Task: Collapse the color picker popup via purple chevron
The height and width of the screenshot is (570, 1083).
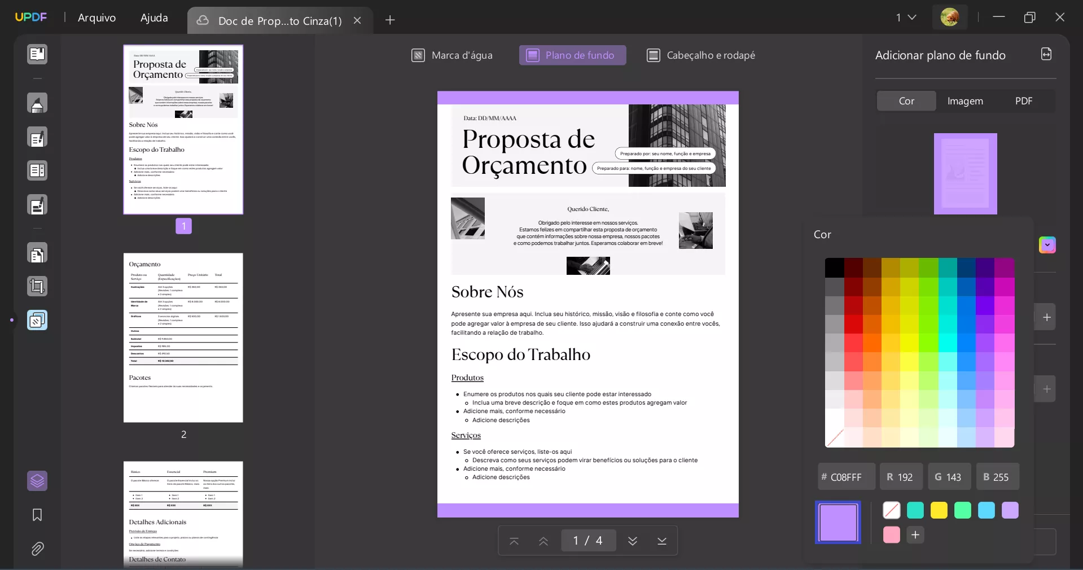Action: click(x=1047, y=245)
